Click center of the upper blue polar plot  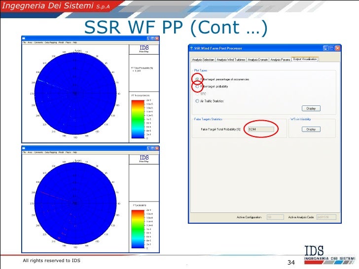click(75, 93)
